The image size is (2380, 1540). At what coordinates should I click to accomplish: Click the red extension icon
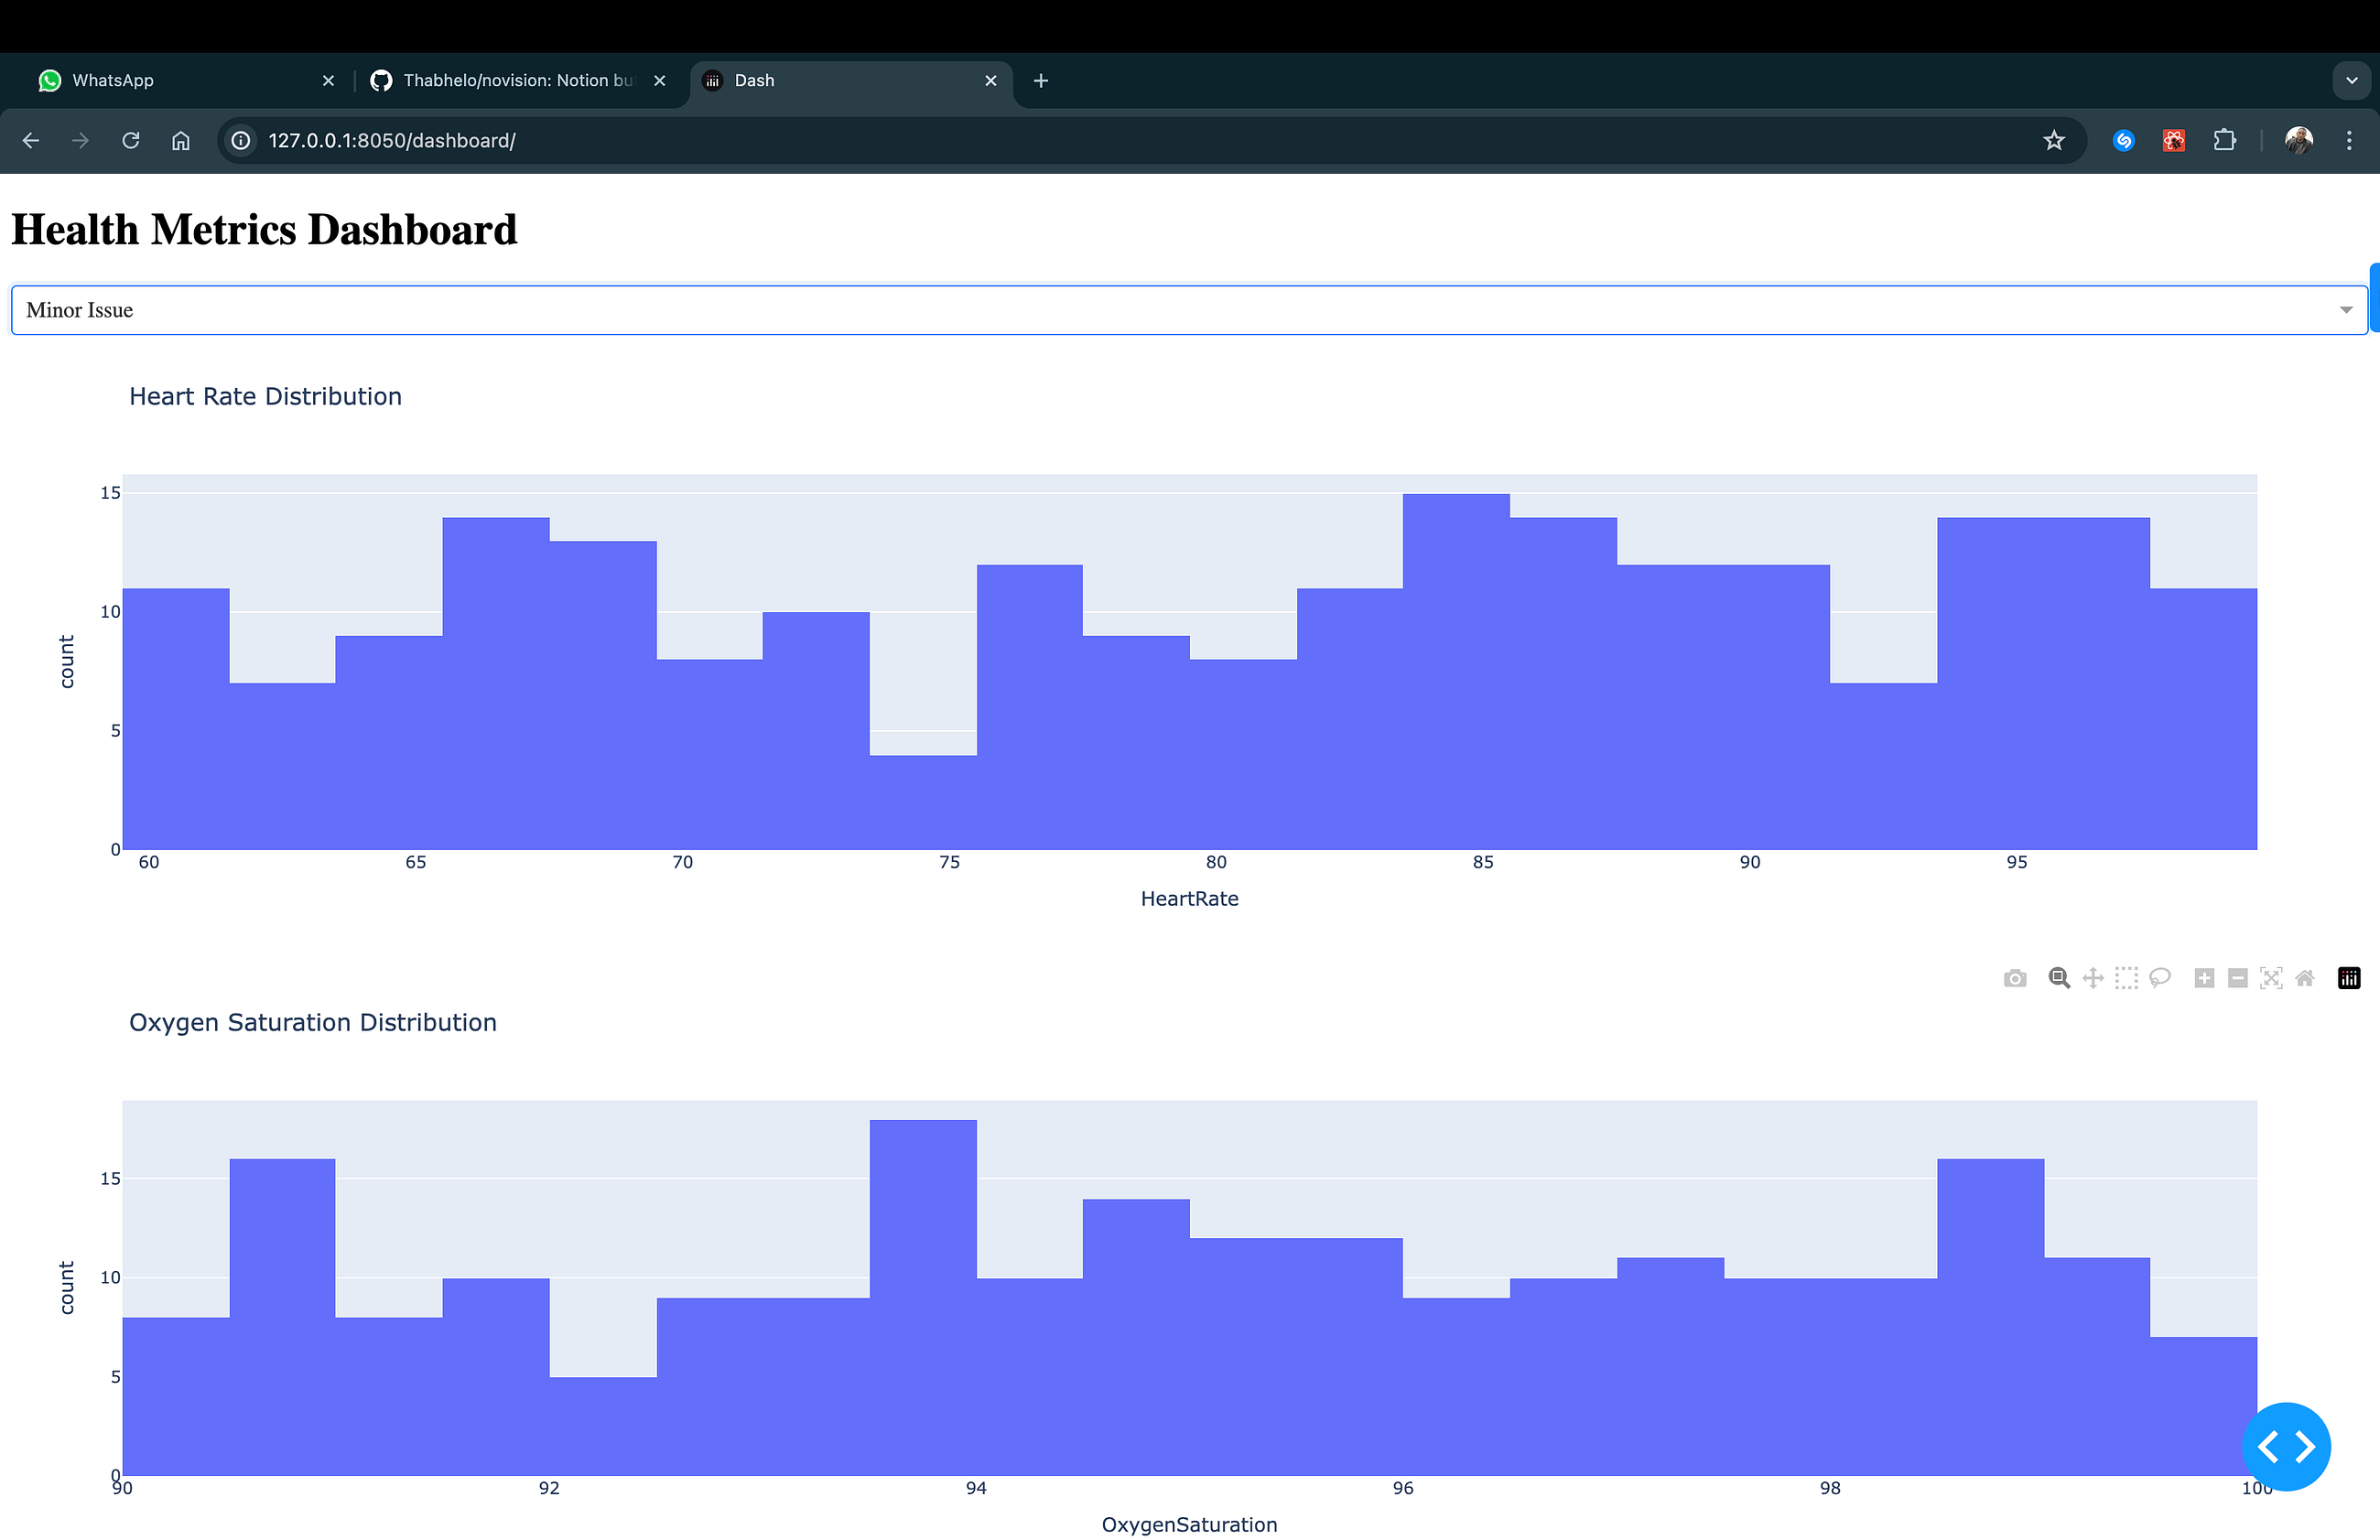point(2174,141)
